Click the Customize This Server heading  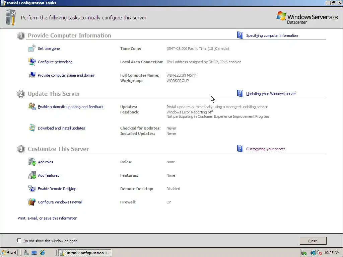[x=58, y=149]
